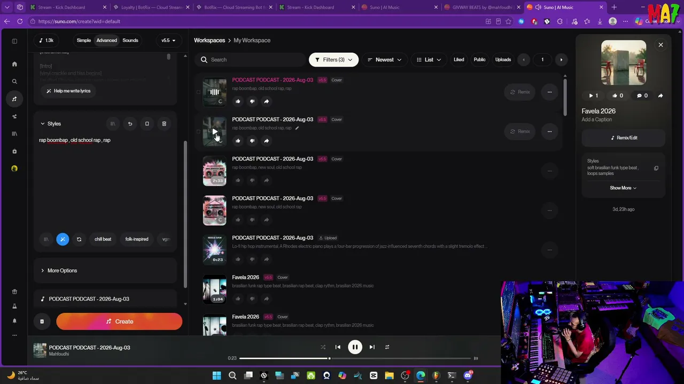Toggle repeat in the bottom player

point(387,347)
